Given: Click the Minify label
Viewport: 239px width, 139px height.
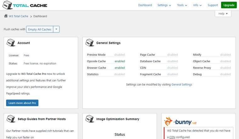Looking at the screenshot, I should [x=197, y=54].
